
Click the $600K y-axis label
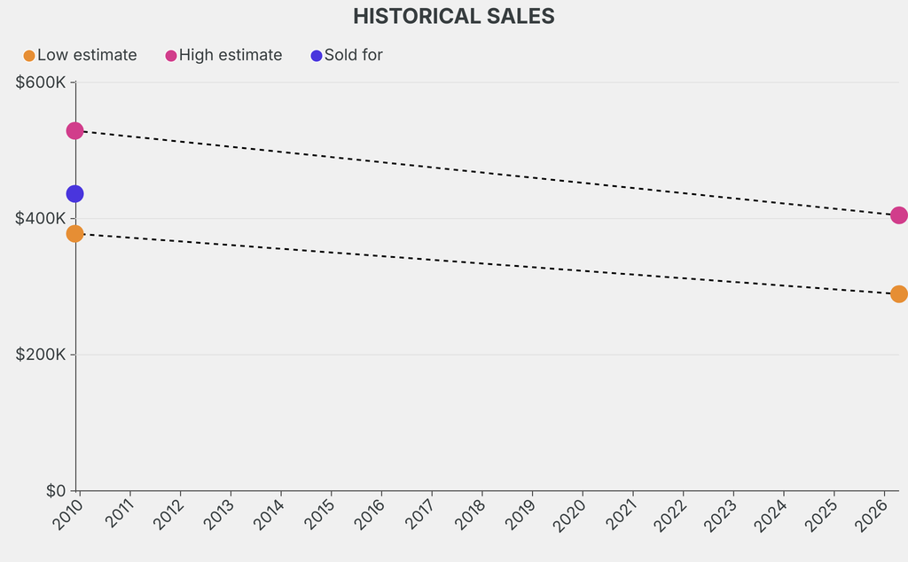[x=41, y=82]
